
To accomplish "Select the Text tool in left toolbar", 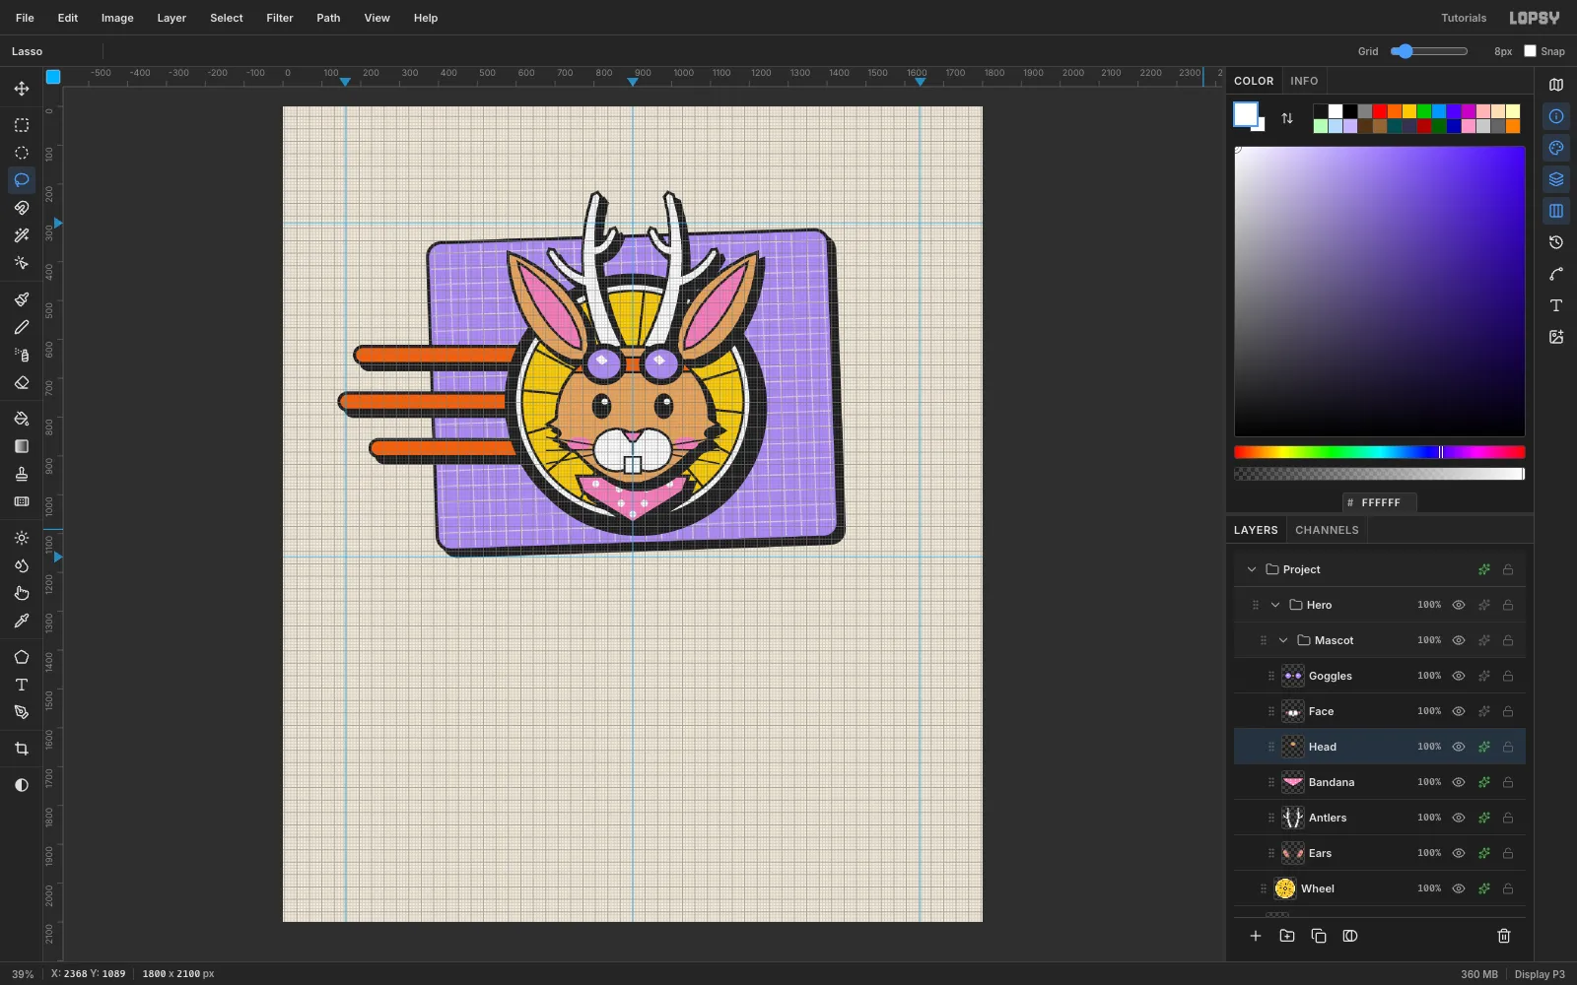I will [x=22, y=685].
